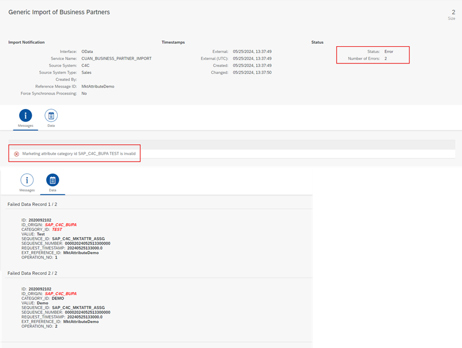This screenshot has height=348, width=462.
Task: Click the VALUE field Demo in record 2
Action: 42,303
